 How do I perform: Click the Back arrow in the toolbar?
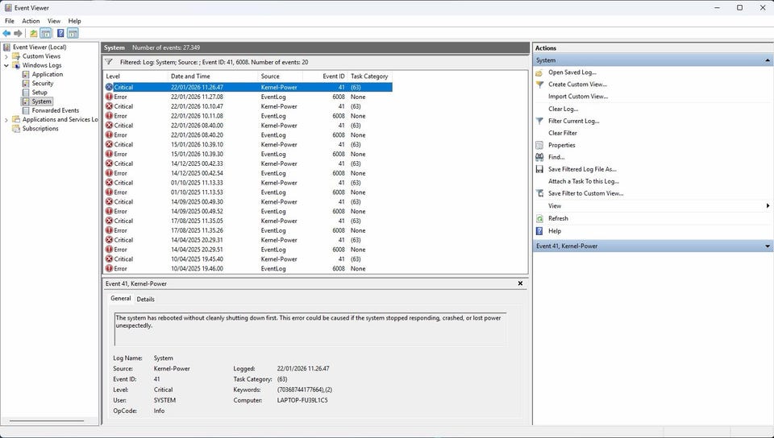coord(6,33)
